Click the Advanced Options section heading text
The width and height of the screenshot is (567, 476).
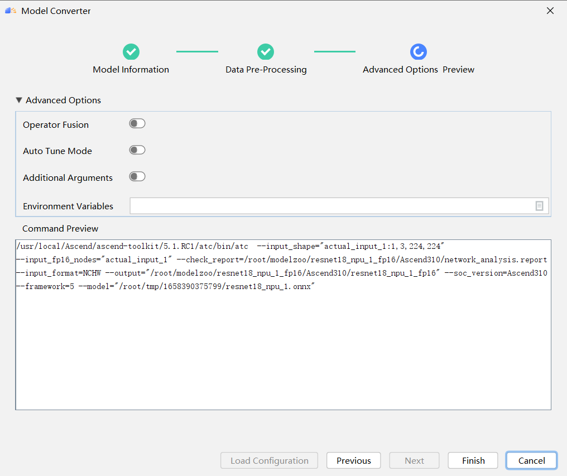pos(63,100)
